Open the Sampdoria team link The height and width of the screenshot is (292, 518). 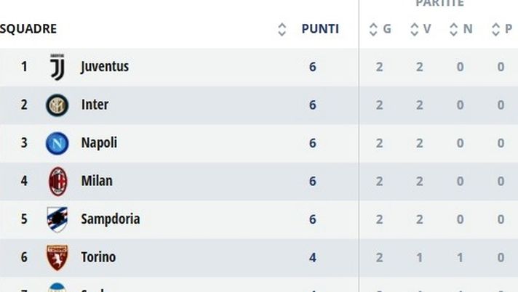110,219
